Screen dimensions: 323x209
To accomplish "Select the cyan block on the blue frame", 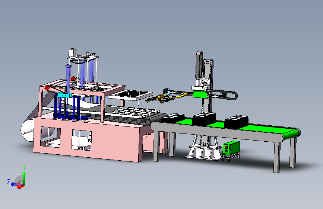I will (x=65, y=95).
